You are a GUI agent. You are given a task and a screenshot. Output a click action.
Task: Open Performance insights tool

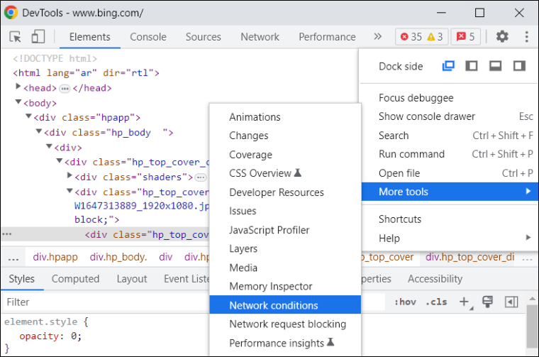tap(285, 343)
